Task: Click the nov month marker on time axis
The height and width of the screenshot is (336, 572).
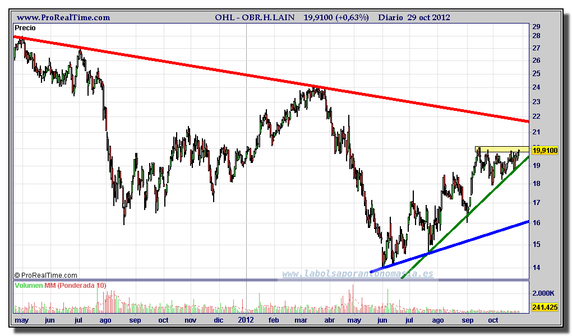Action: tap(191, 320)
